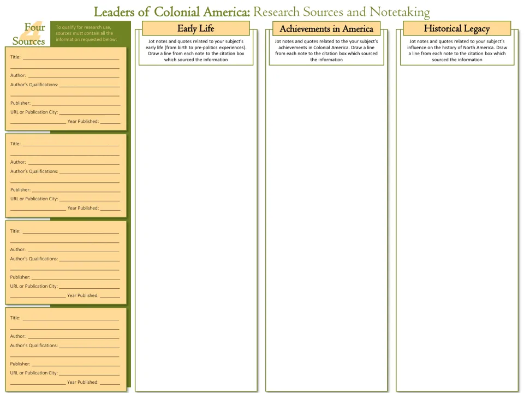Click the Author's Qualifications line in the first source box
The height and width of the screenshot is (393, 524).
(x=90, y=85)
